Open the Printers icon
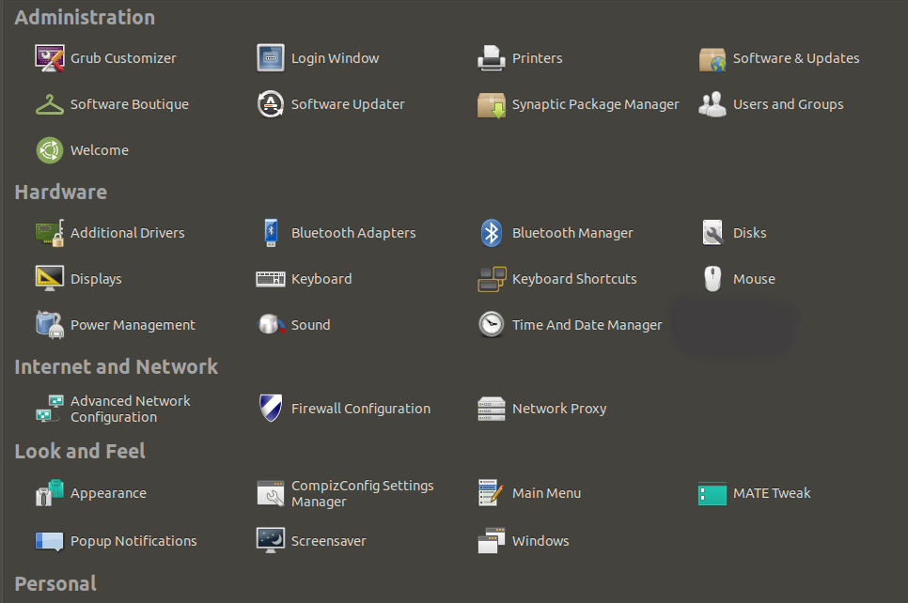Viewport: 908px width, 603px height. tap(492, 58)
